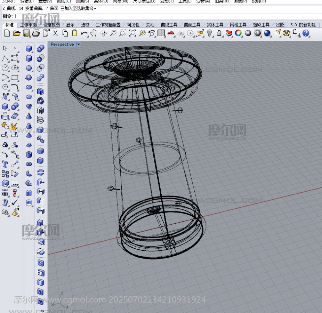Open the Layers panel icon
The height and width of the screenshot is (313, 322).
click(228, 33)
